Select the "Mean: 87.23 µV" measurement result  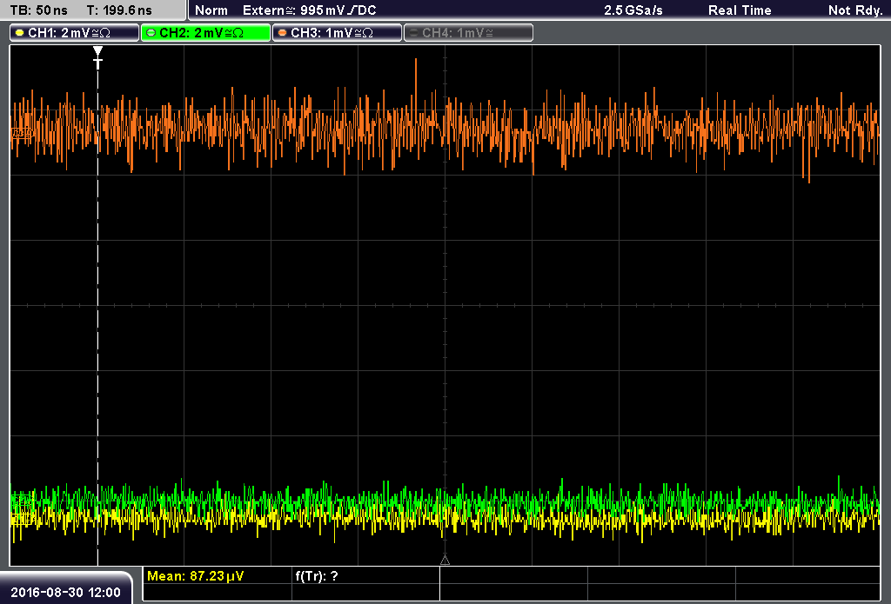pos(196,576)
